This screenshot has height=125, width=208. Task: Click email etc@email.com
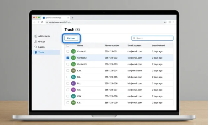pyautogui.click(x=135, y=96)
